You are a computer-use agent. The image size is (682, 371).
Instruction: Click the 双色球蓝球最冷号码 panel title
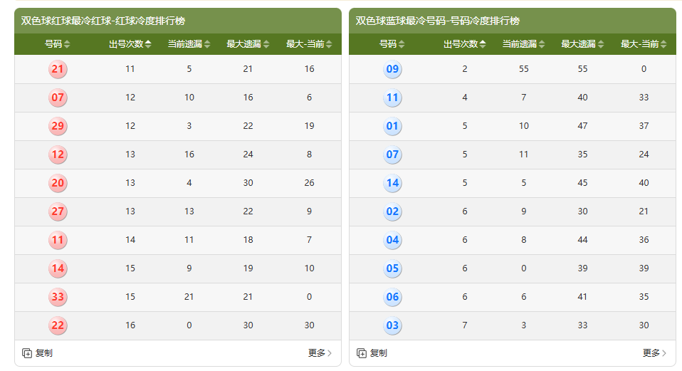click(x=438, y=21)
